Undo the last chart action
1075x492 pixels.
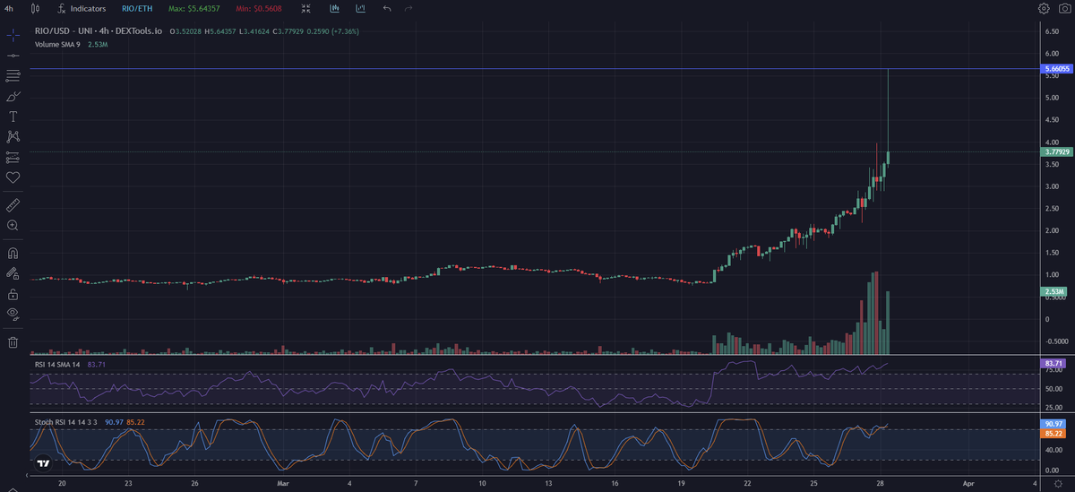[387, 8]
